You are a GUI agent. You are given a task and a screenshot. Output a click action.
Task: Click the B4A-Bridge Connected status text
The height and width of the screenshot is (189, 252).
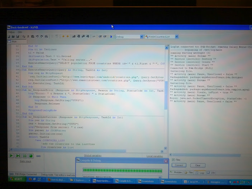coord(26,174)
